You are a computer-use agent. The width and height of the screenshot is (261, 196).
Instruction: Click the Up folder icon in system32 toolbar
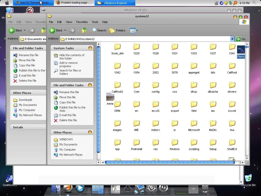(84, 30)
